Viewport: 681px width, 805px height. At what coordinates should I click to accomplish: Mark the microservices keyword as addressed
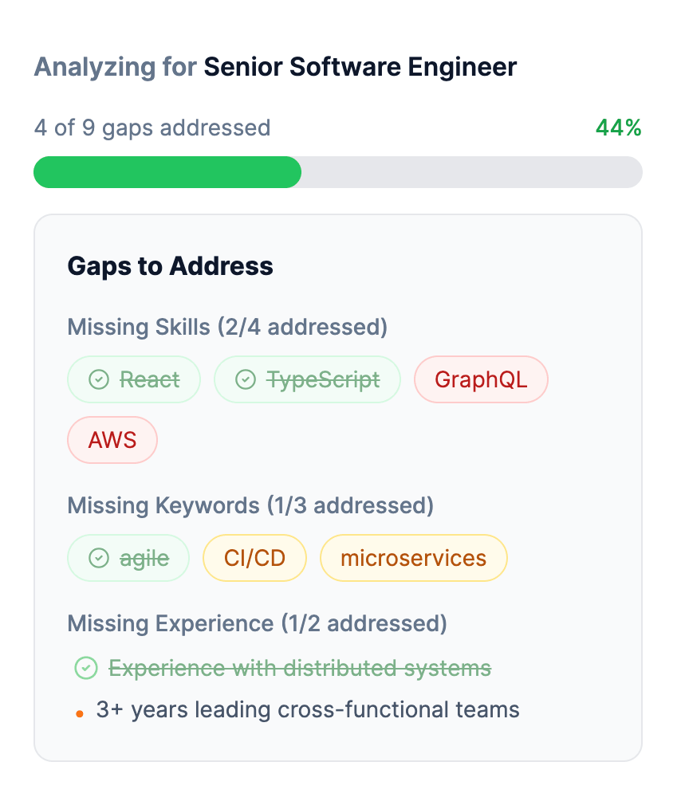point(413,558)
